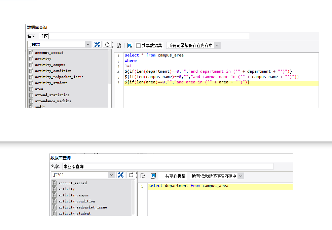The width and height of the screenshot is (332, 230).
Task: Click SQL line '1=1' in upper editor
Action: pos(128,66)
